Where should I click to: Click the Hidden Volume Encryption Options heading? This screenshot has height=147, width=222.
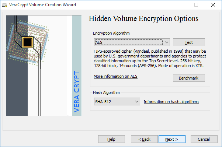point(143,19)
